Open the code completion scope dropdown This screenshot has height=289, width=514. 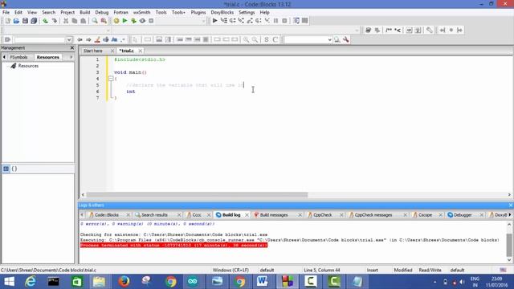click(108, 31)
